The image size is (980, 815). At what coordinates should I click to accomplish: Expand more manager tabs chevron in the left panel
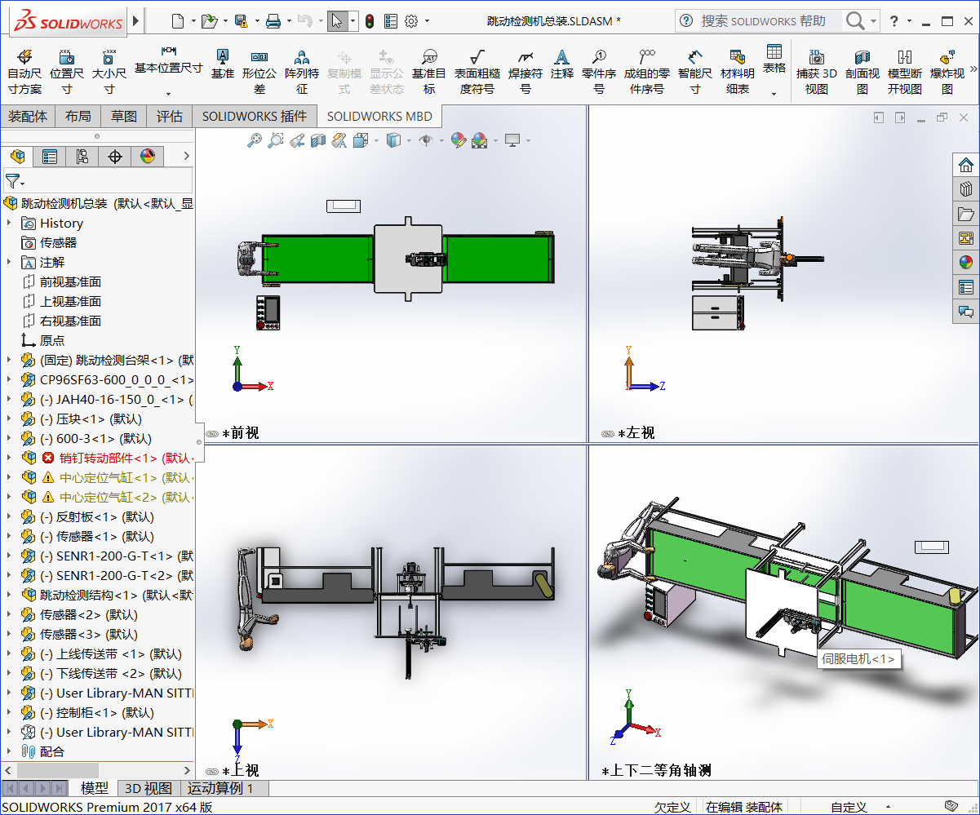(x=186, y=156)
